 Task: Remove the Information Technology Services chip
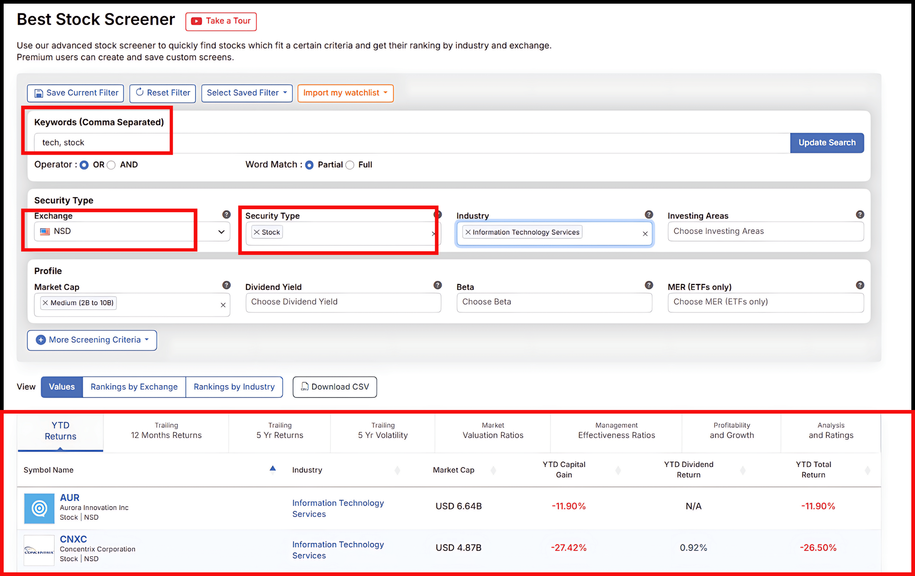pos(468,232)
